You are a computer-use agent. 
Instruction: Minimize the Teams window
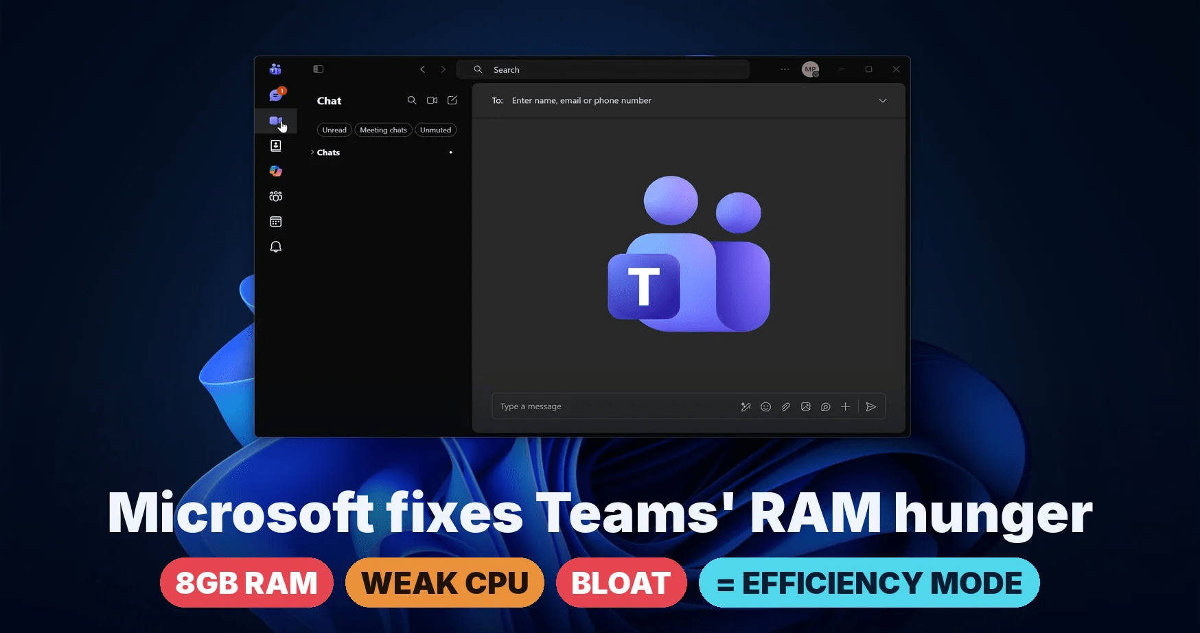[841, 69]
